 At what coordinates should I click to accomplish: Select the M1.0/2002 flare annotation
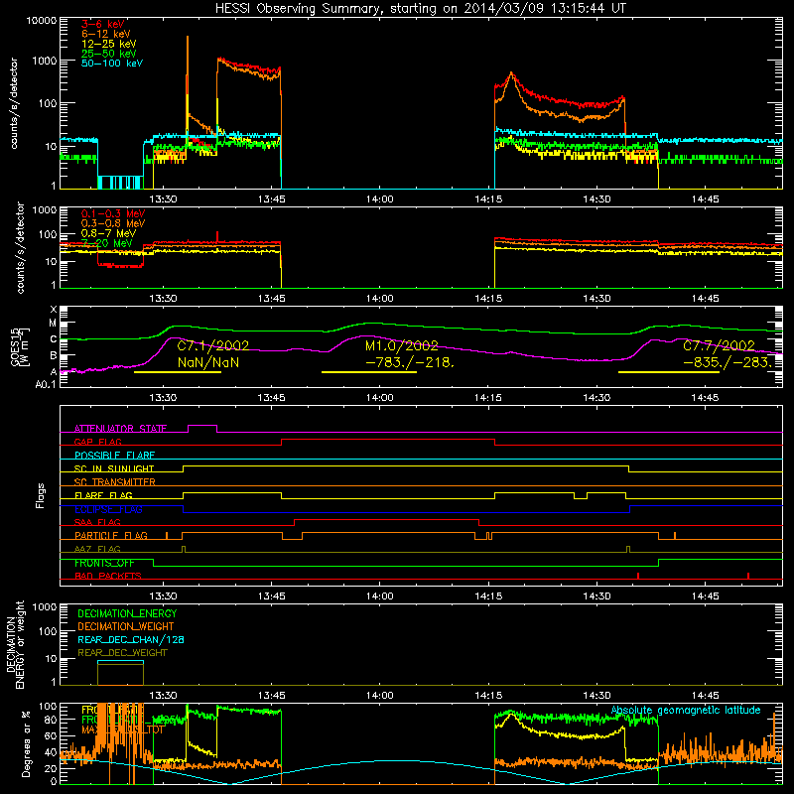402,345
